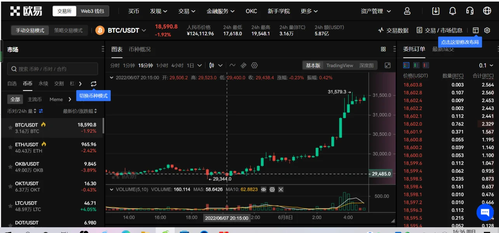
Task: Open the chart indicators wave icon
Action: click(232, 65)
